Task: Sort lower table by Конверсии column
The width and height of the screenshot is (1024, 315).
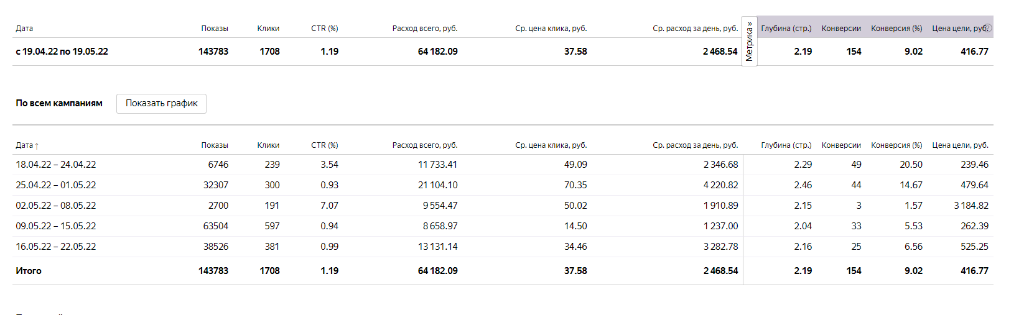Action: click(x=841, y=145)
